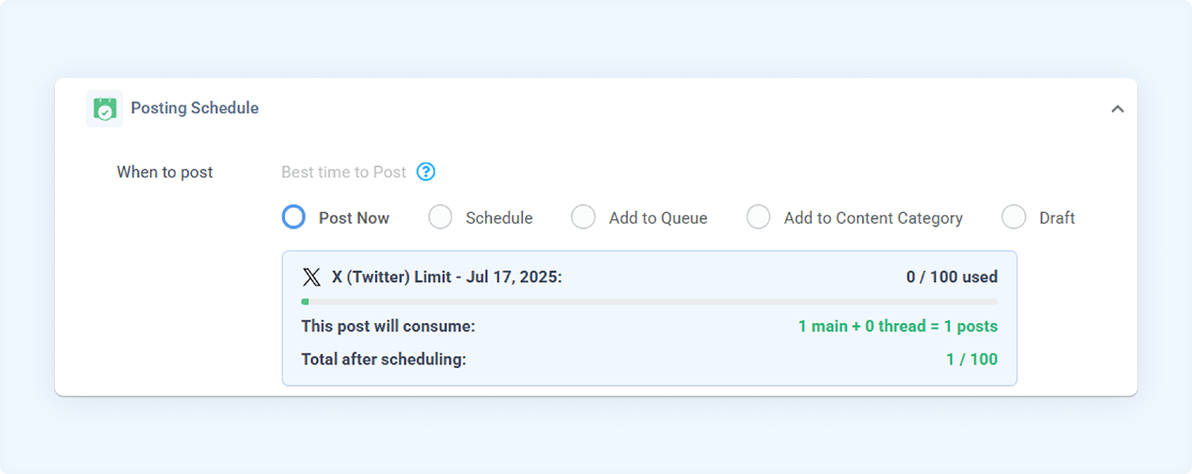Image resolution: width=1192 pixels, height=474 pixels.
Task: Collapse the Posting Schedule section chevron
Action: (1117, 109)
